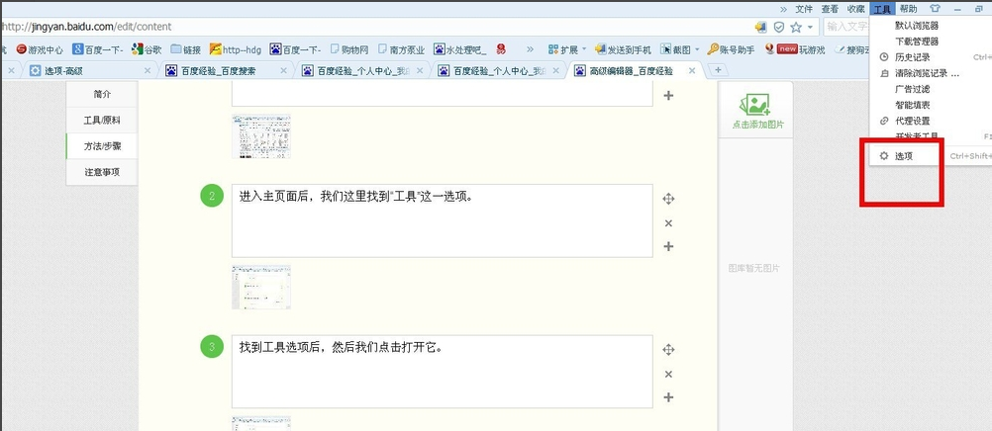
Task: Expand the dropdown arrow beside 扩展
Action: pyautogui.click(x=584, y=49)
